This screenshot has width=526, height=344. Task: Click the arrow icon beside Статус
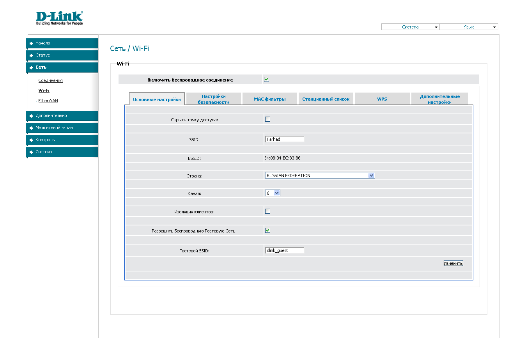pyautogui.click(x=31, y=55)
